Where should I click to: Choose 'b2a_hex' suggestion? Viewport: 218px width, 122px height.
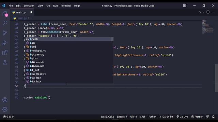pos(69,78)
